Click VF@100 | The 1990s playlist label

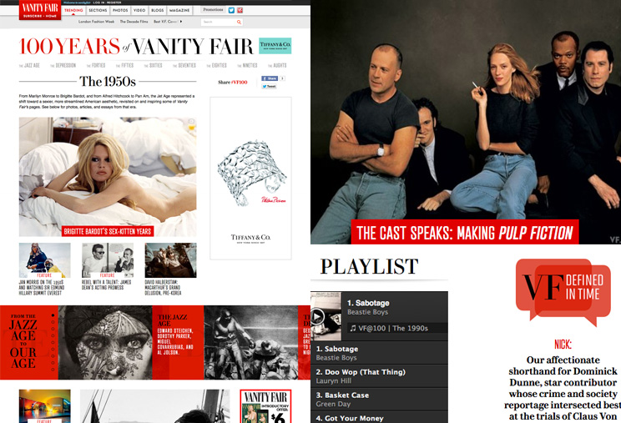[389, 328]
